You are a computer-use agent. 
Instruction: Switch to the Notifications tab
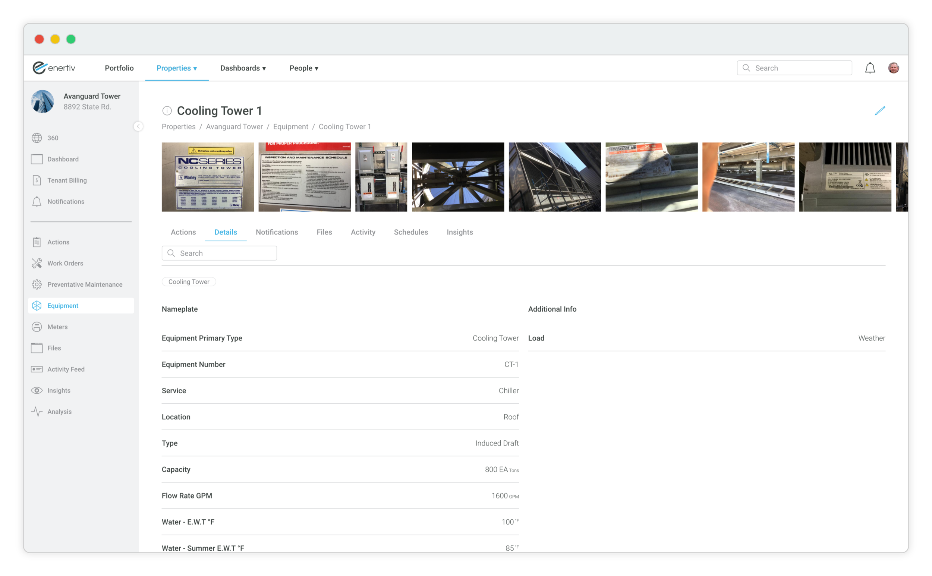point(277,232)
